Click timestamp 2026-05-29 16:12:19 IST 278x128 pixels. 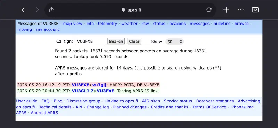tap(43, 85)
